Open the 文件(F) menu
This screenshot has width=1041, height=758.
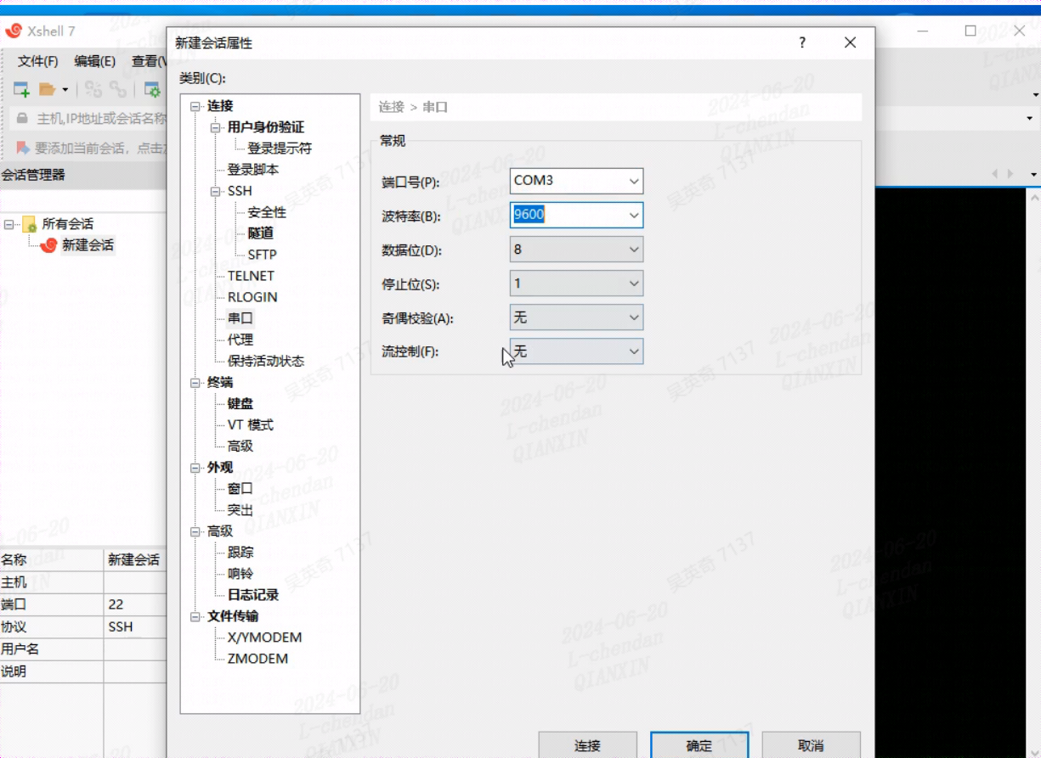coord(38,61)
